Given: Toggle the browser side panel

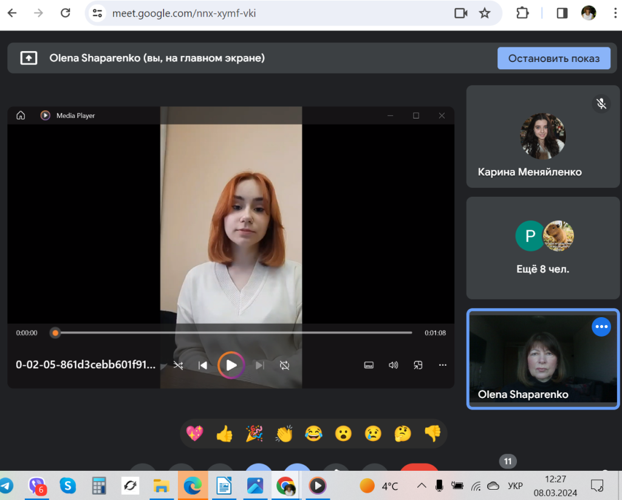Looking at the screenshot, I should click(562, 13).
